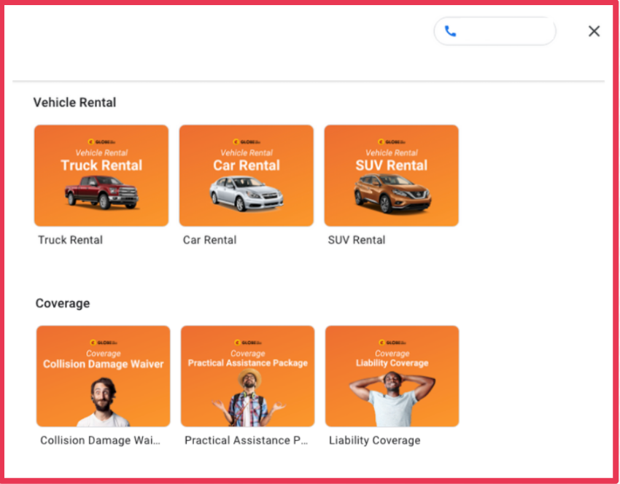Click the blue phone icon
This screenshot has height=484, width=620.
tap(450, 31)
